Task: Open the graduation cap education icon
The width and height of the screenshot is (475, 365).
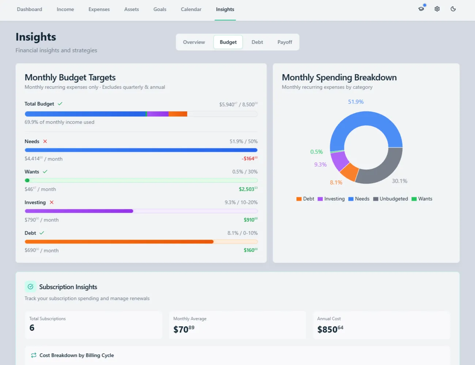Action: tap(421, 9)
